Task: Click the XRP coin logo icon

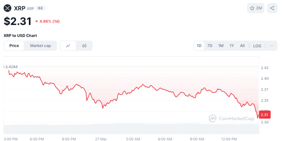Action: 7,8
